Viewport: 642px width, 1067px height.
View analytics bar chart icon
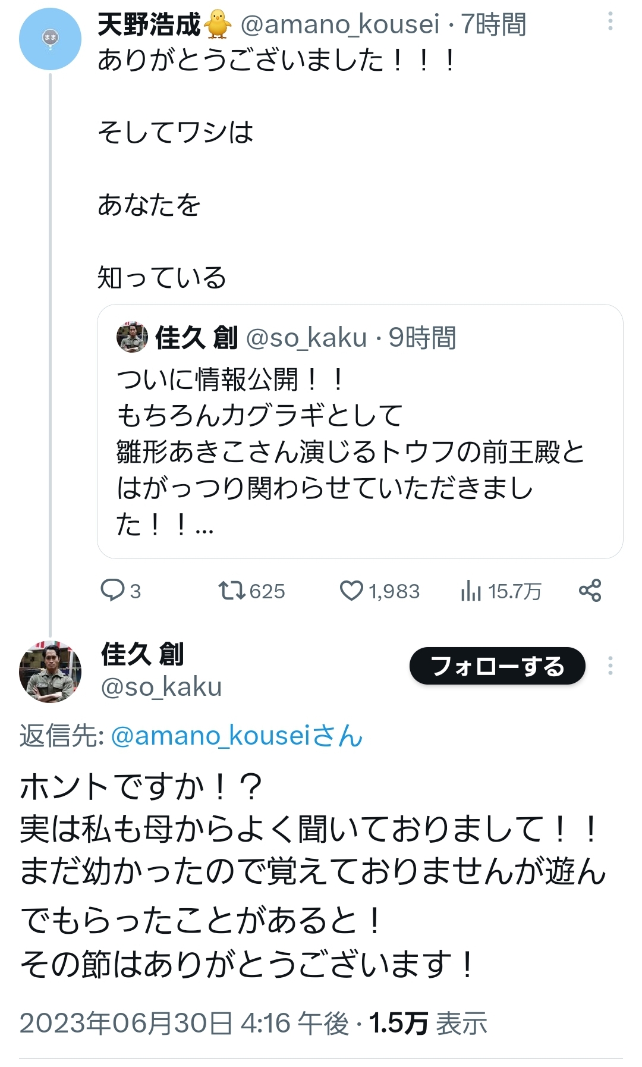point(470,591)
